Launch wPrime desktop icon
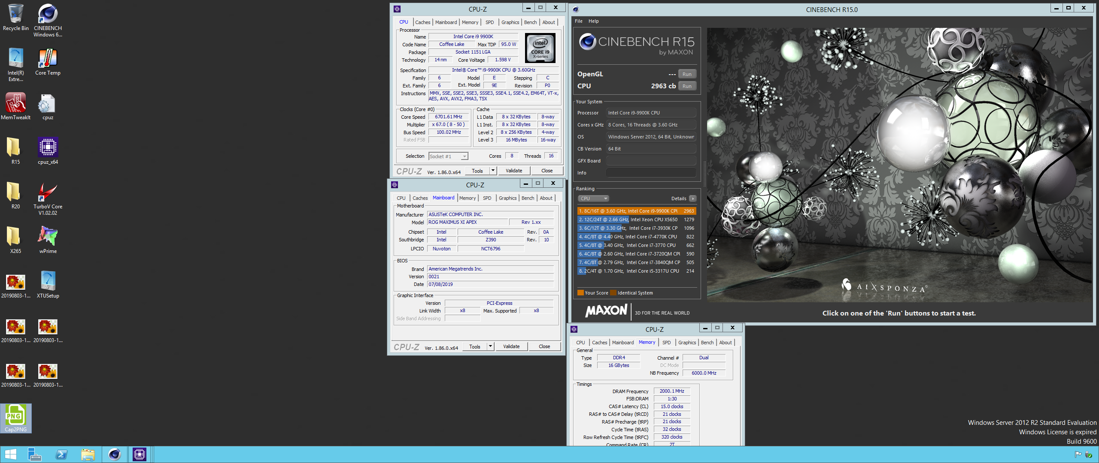1099x463 pixels. (48, 240)
